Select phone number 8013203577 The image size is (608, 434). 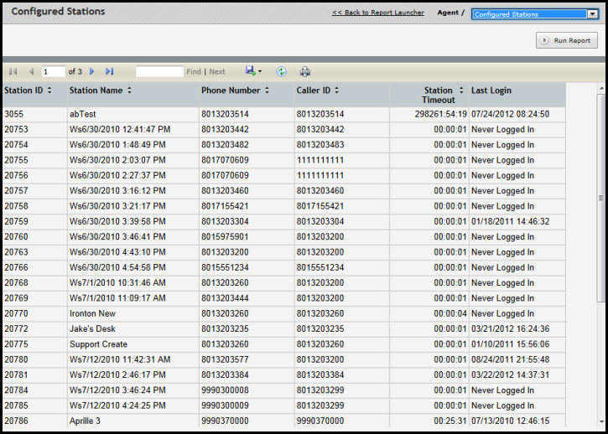(225, 359)
